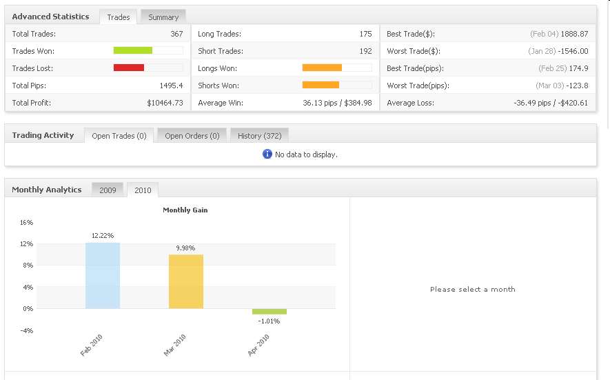Click the orange Longs Won bar

pyautogui.click(x=322, y=68)
